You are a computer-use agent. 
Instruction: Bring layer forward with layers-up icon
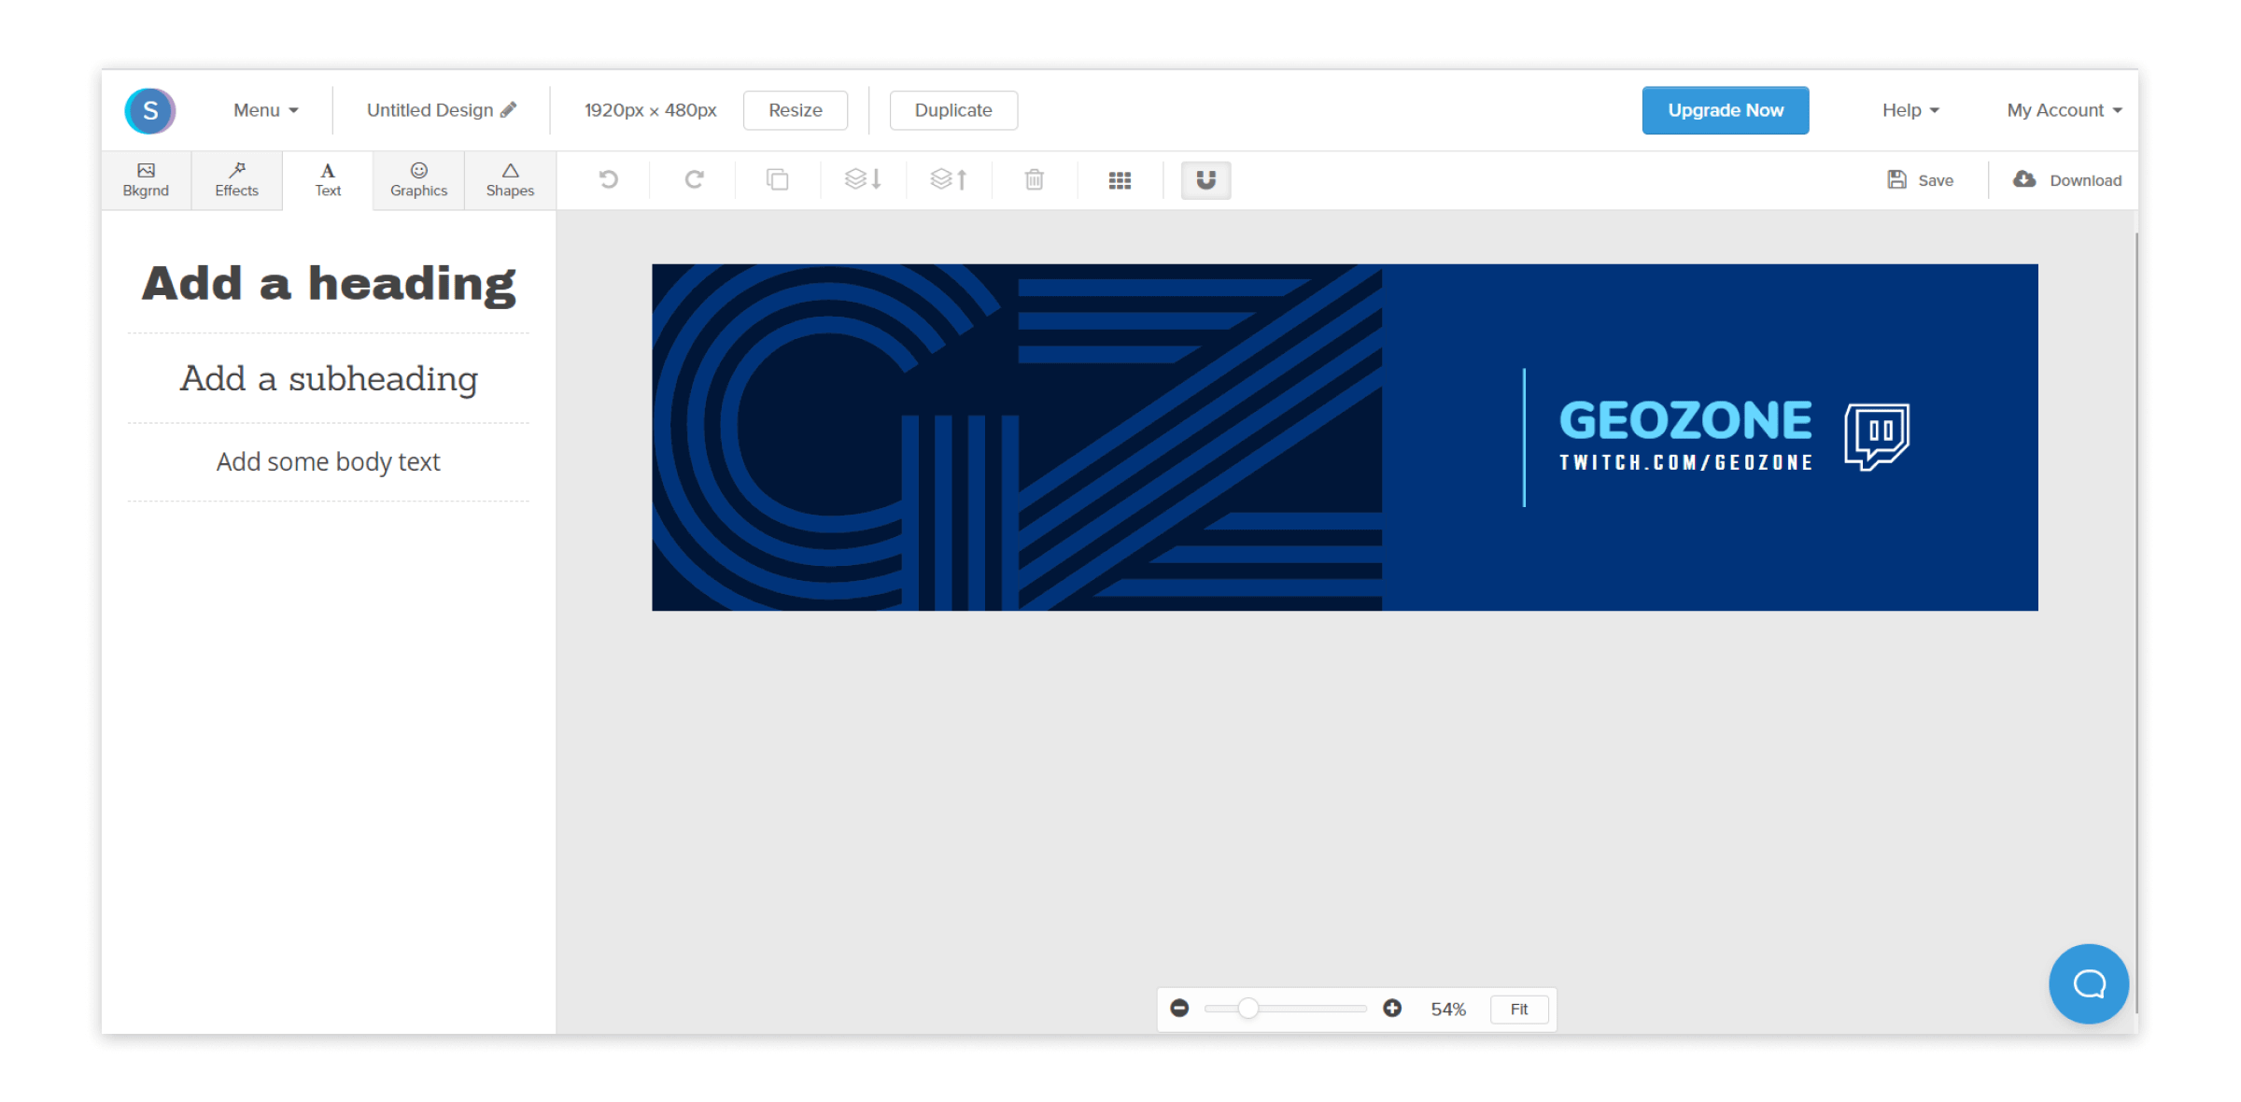point(949,179)
